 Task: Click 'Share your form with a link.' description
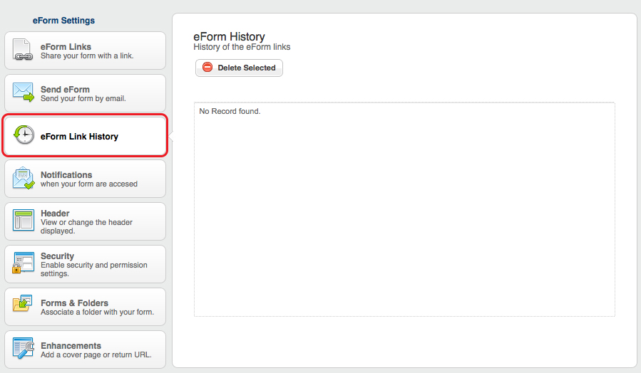pyautogui.click(x=87, y=56)
